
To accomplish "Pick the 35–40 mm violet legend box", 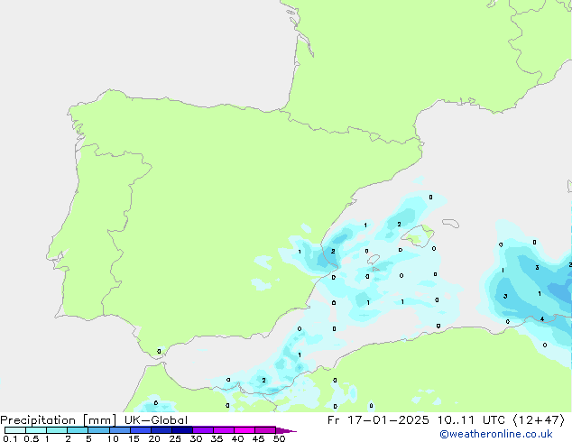I will pyautogui.click(x=224, y=430).
